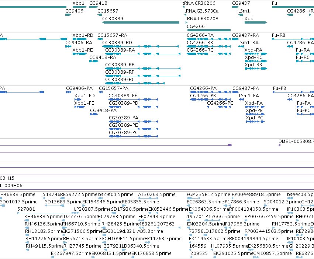
Task: Select EST HL07935.5prime
Action: [230, 246]
